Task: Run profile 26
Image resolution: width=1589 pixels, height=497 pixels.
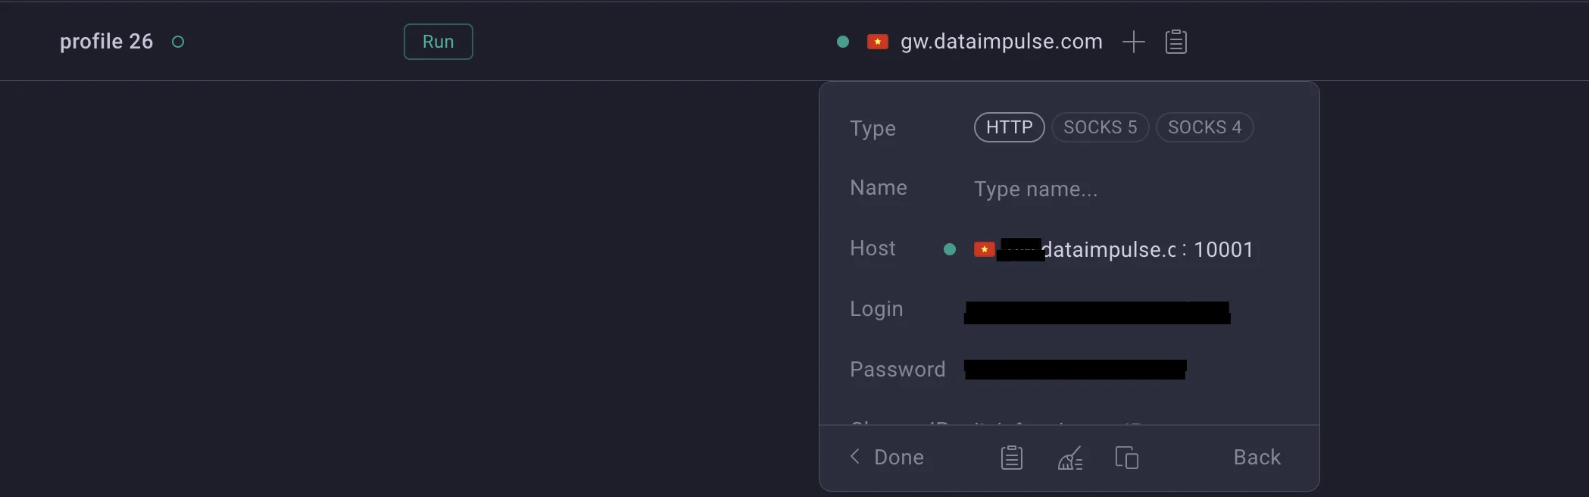Action: (439, 42)
